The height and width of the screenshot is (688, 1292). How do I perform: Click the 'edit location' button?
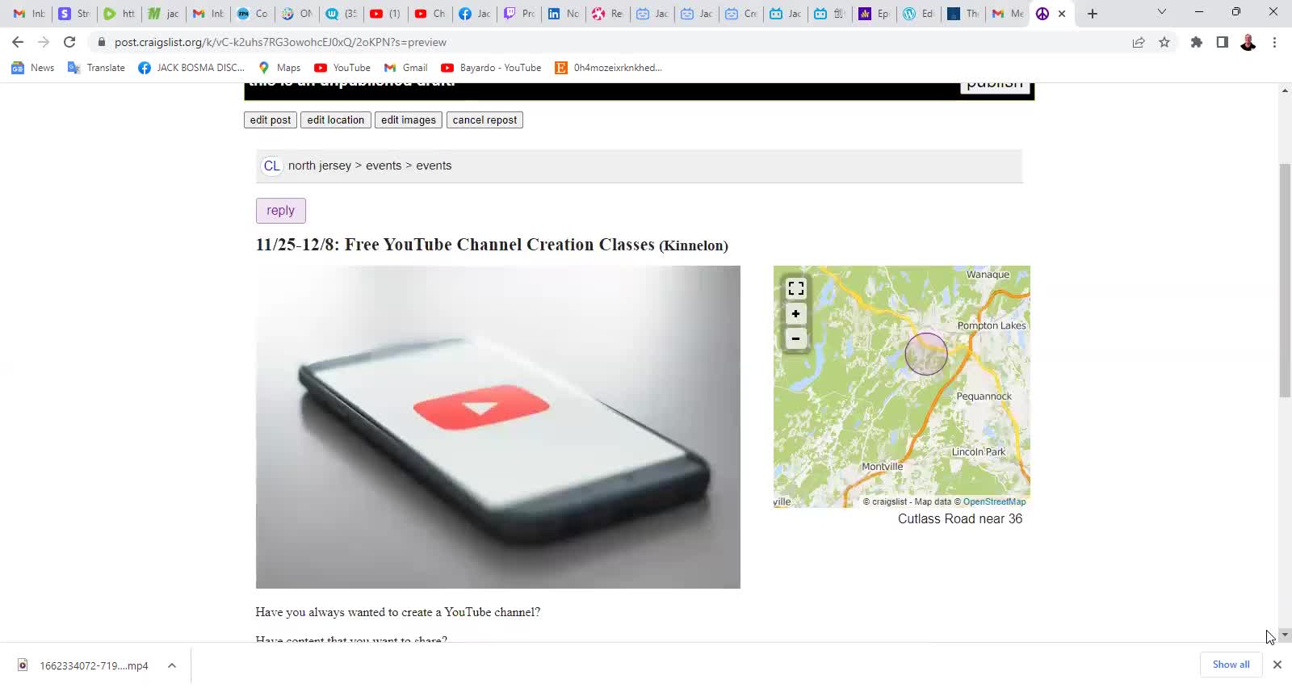pyautogui.click(x=336, y=120)
